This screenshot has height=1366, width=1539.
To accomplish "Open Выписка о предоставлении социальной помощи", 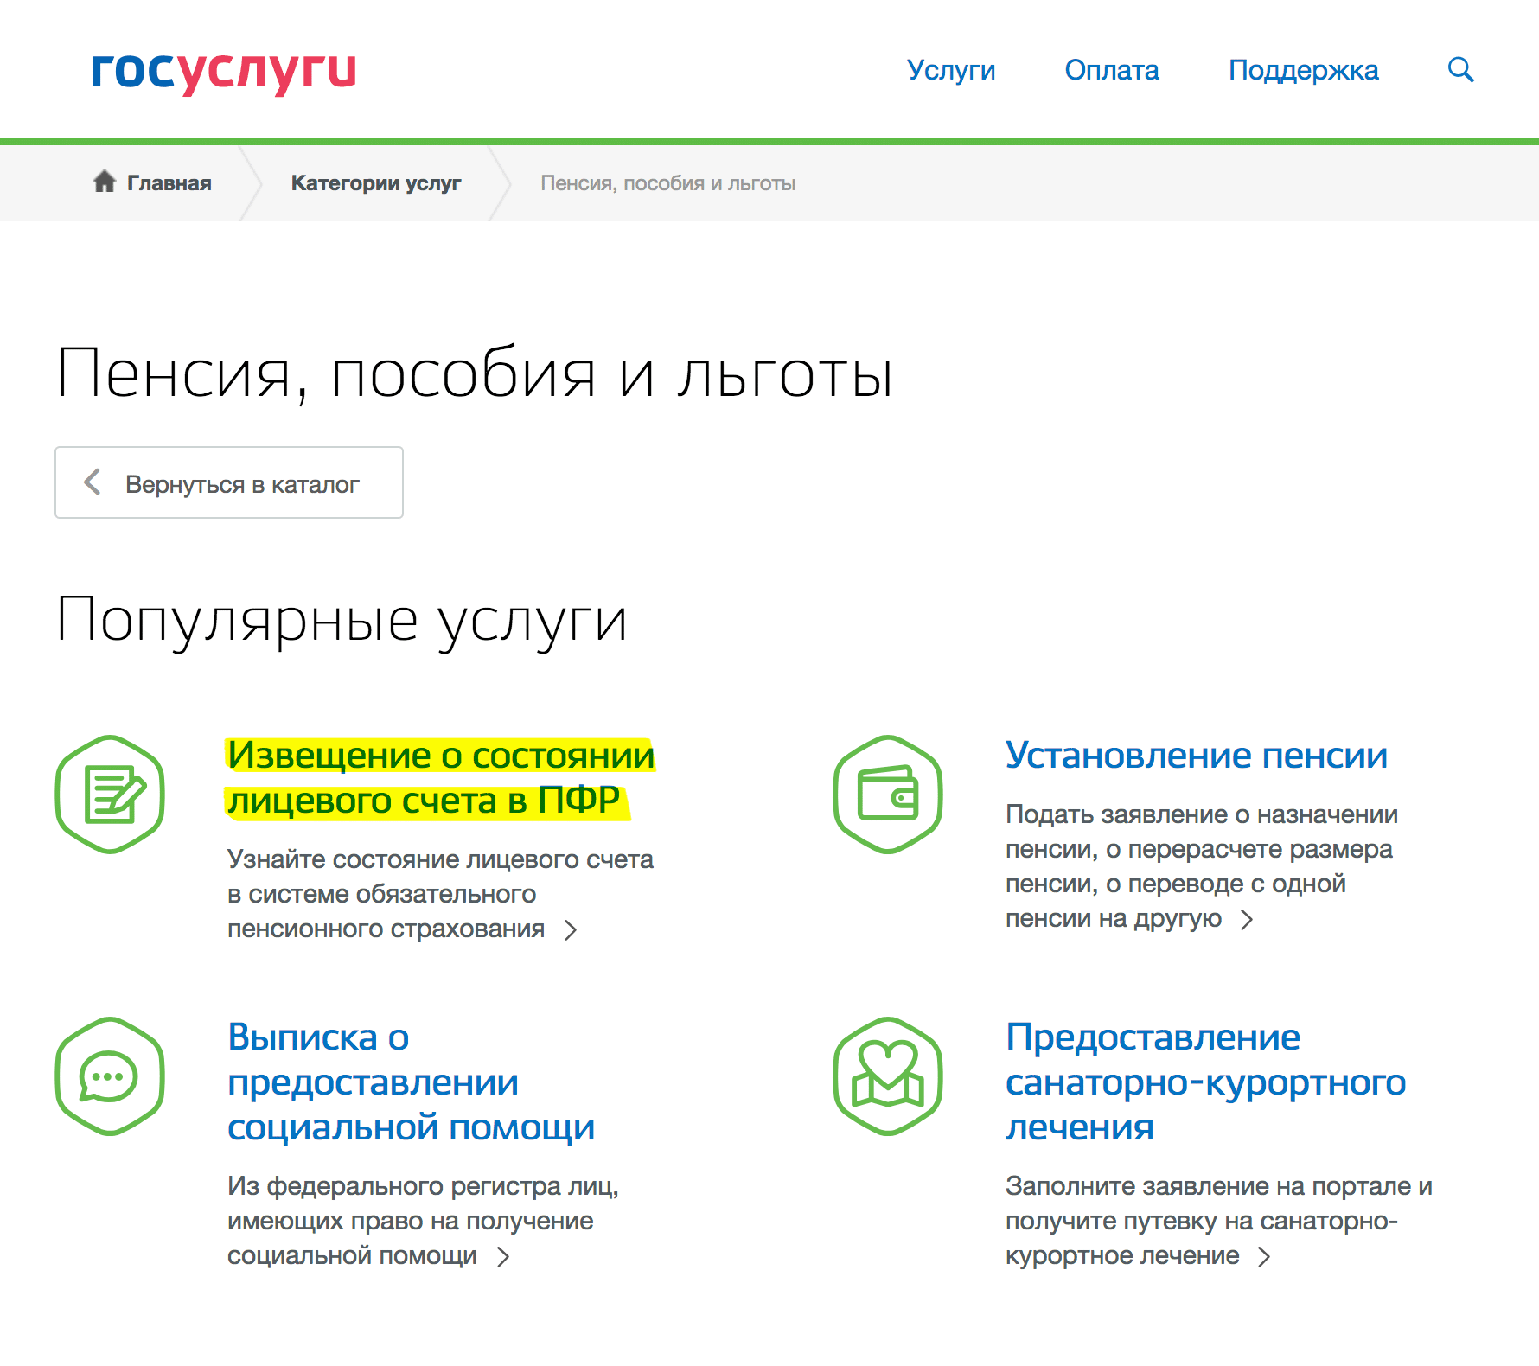I will coord(412,1082).
